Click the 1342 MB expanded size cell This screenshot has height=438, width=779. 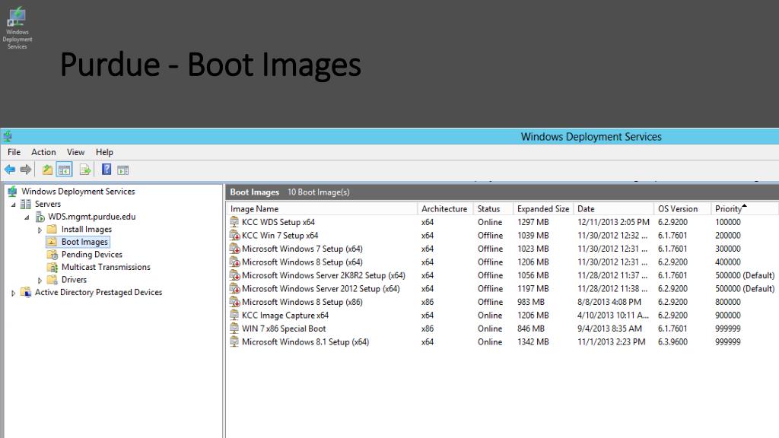[x=533, y=341]
